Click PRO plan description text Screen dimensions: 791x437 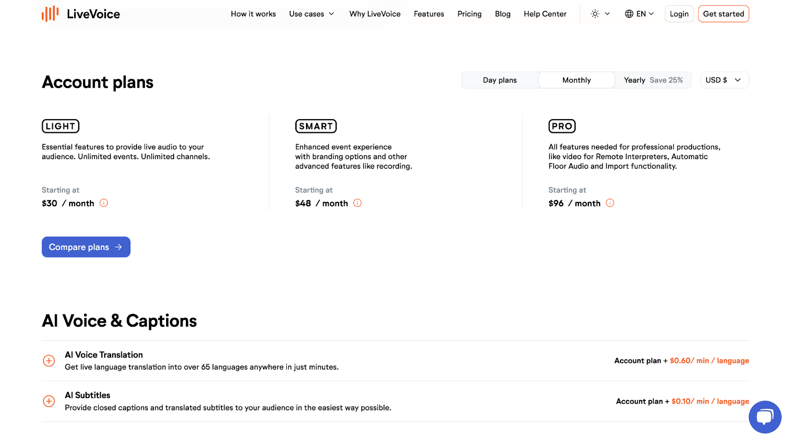tap(634, 157)
